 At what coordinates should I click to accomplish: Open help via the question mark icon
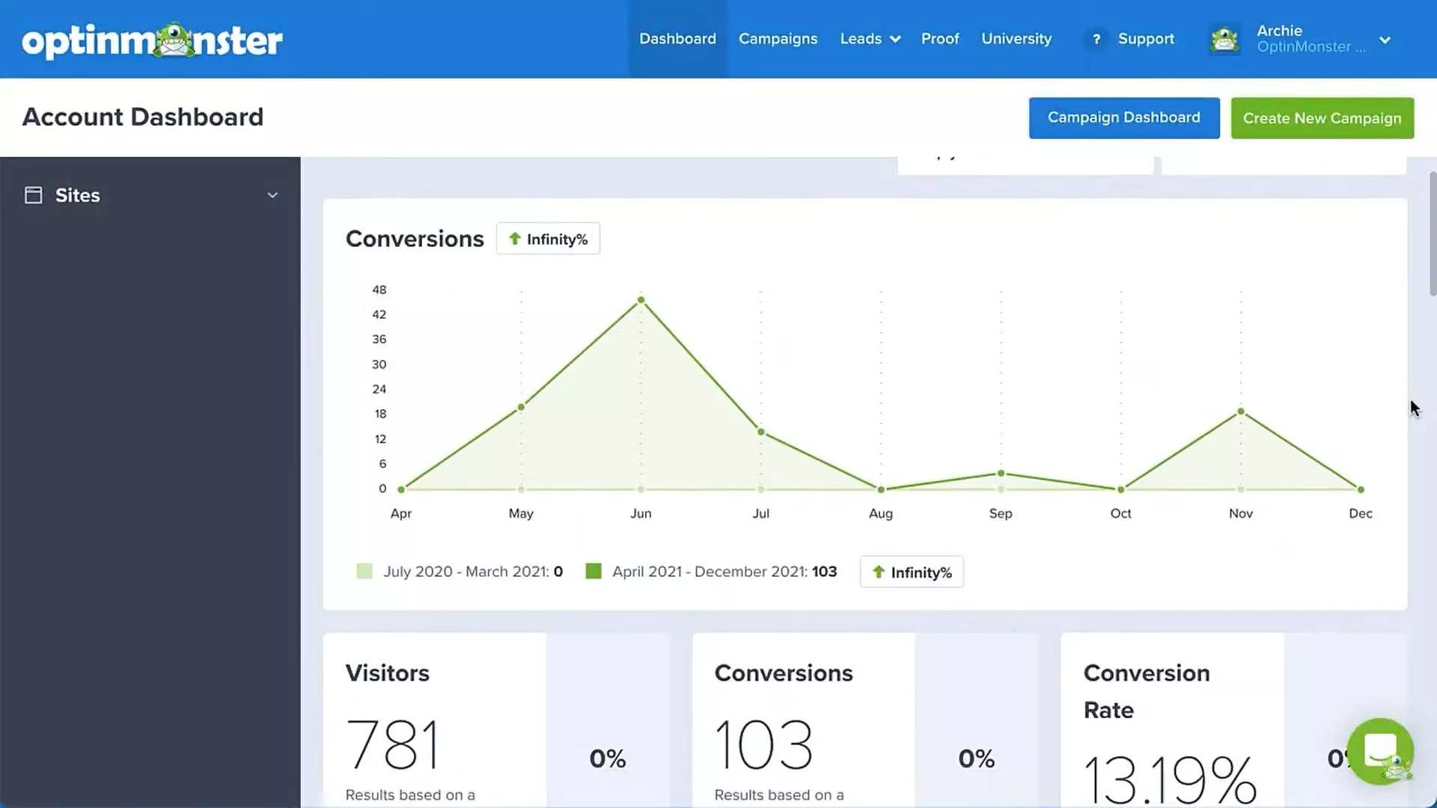[1096, 39]
